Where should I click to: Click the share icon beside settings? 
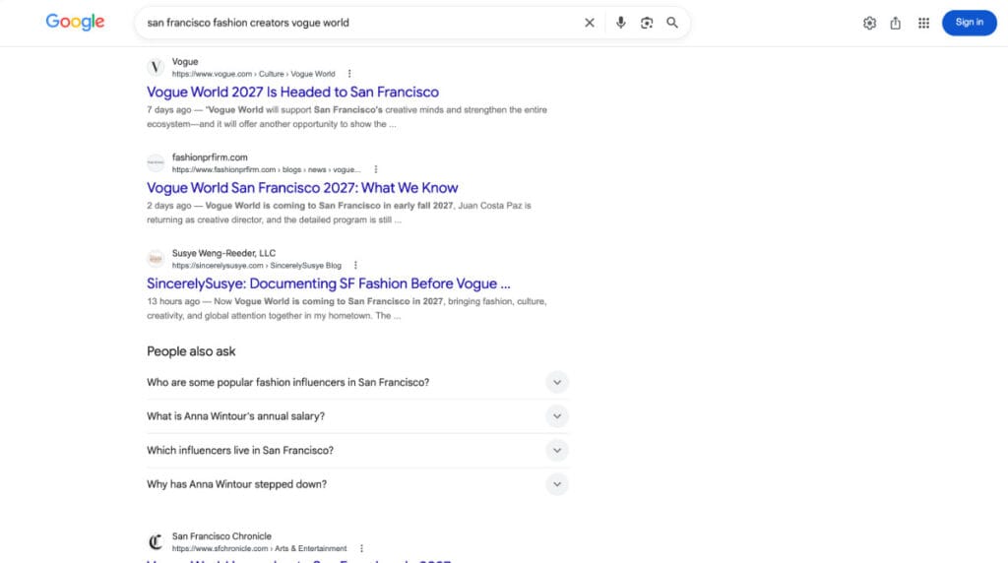pos(896,24)
